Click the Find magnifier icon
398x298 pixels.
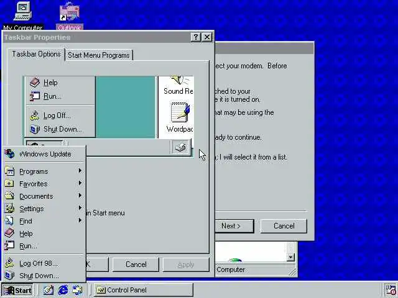click(9, 221)
